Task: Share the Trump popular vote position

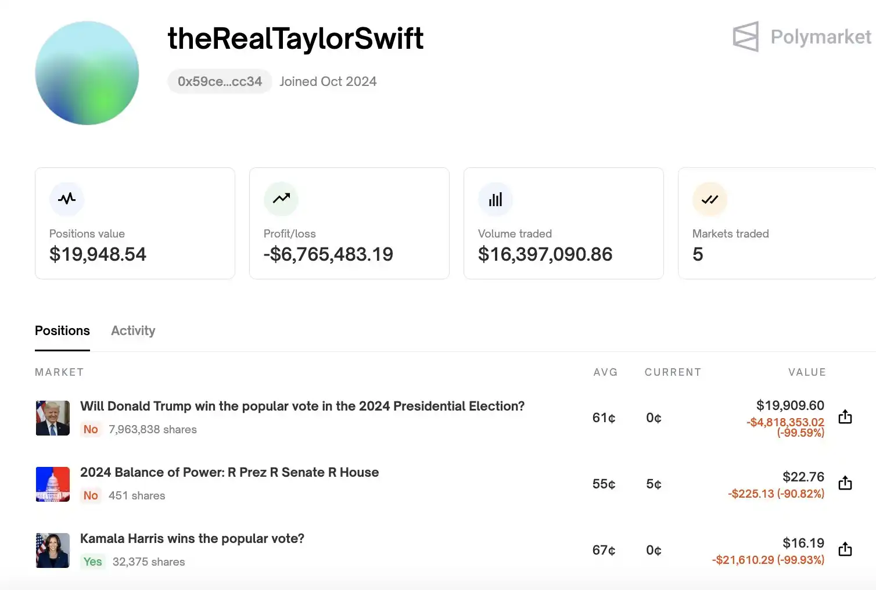Action: (845, 416)
